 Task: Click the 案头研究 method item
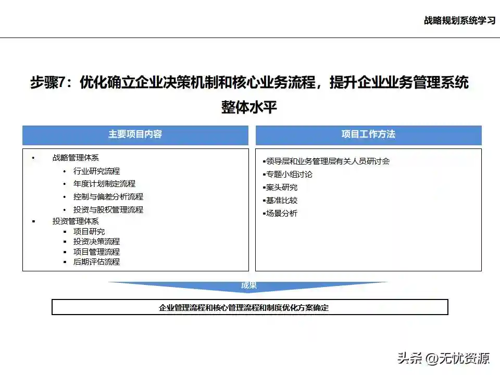tap(282, 187)
